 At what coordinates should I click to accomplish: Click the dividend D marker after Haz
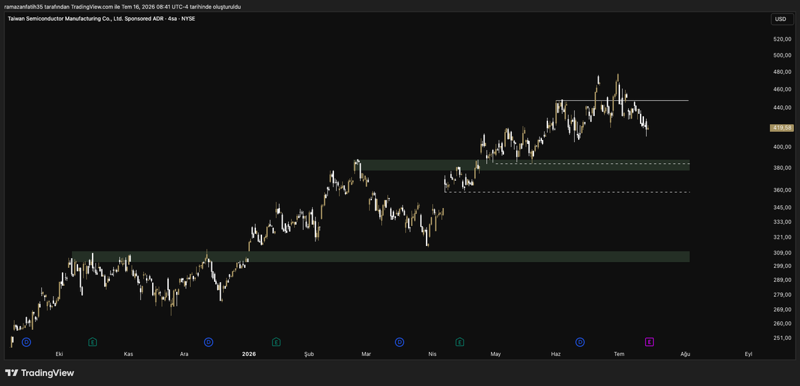580,342
